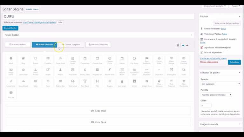244x137 pixels.
Task: Open the Plantilla template dropdown
Action: coord(216,95)
